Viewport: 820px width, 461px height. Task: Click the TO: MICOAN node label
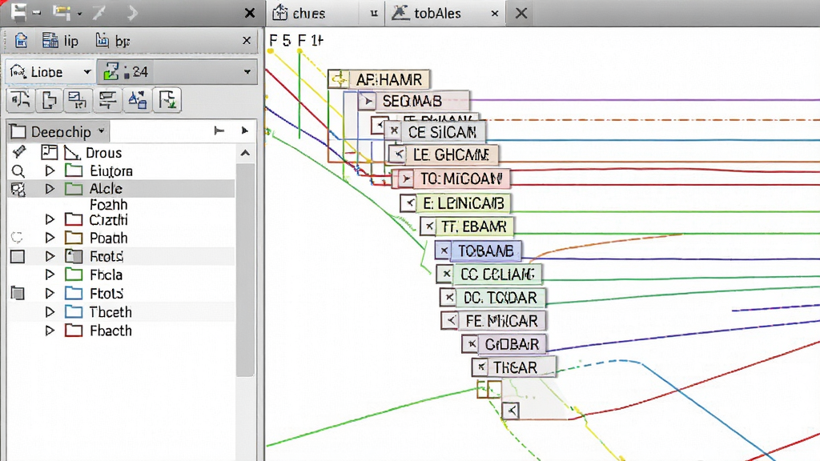461,178
